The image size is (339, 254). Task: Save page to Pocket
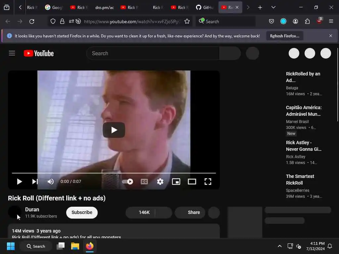(271, 21)
